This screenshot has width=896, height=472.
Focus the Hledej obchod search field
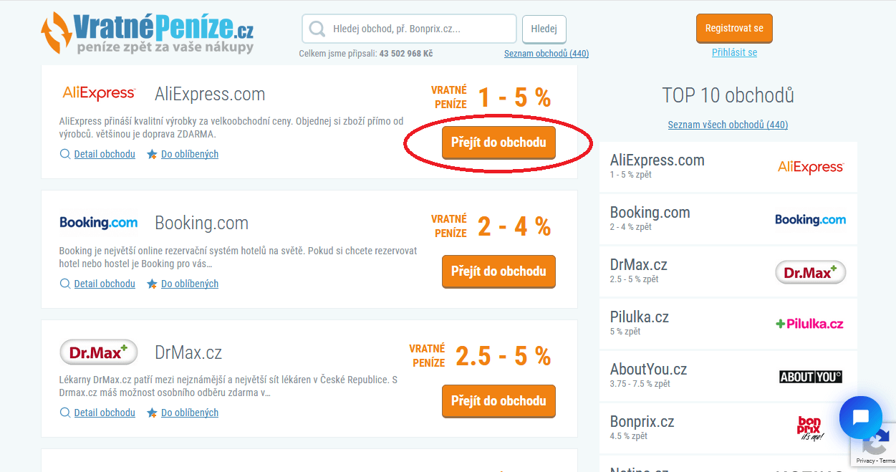409,29
